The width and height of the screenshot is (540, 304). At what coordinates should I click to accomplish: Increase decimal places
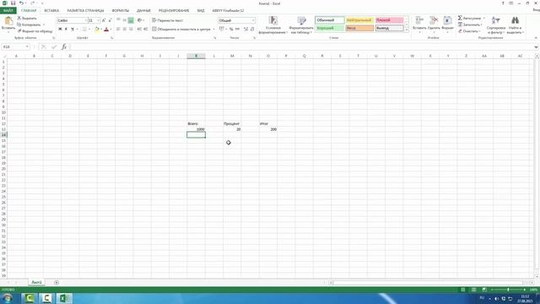click(x=246, y=30)
